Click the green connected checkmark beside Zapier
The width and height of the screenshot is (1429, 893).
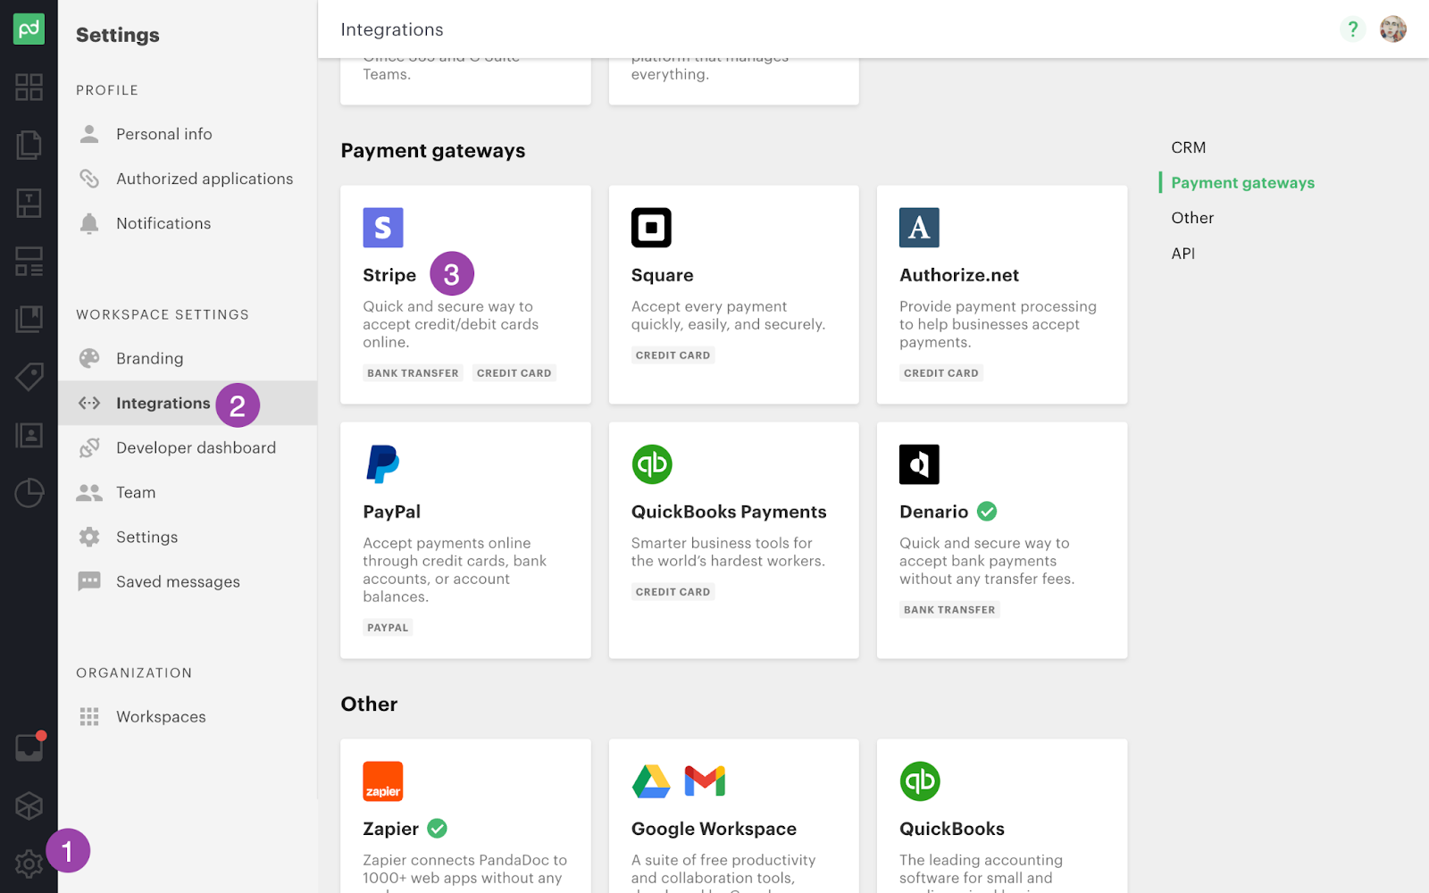pos(437,829)
